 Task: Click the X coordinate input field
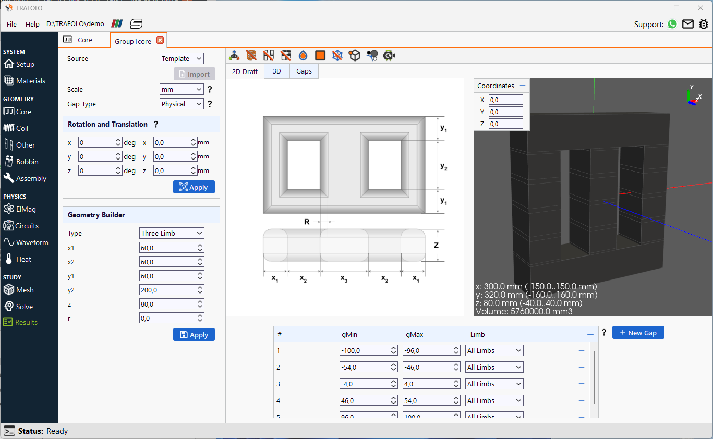505,99
